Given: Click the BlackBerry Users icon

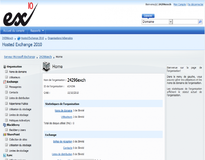Looking at the screenshot, I should tap(6, 130).
